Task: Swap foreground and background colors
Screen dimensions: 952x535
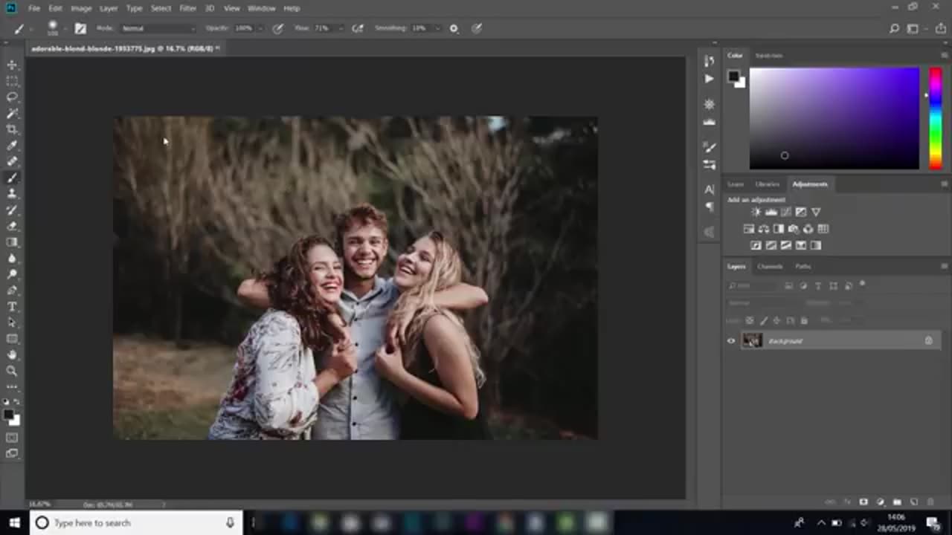Action: tap(18, 402)
